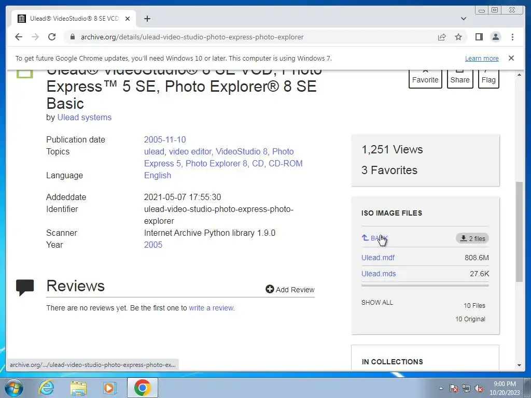531x398 pixels.
Task: Click the taskbar clock showing 9:00 PM
Action: coord(505,388)
